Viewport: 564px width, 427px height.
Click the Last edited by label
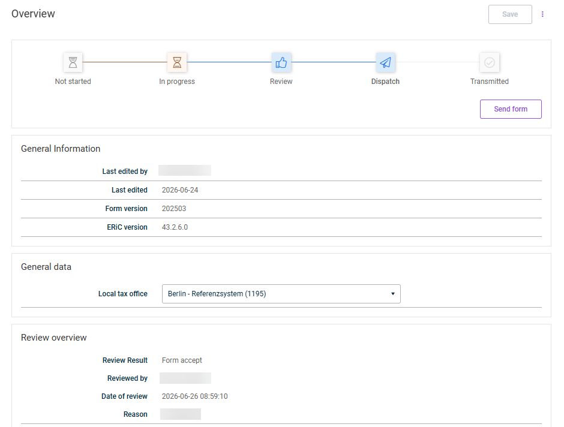click(125, 172)
